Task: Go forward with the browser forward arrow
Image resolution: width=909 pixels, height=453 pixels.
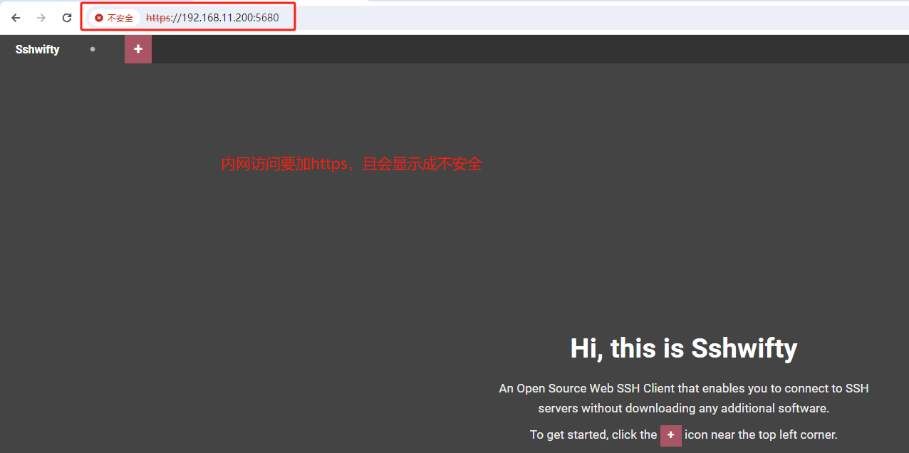Action: coord(41,18)
